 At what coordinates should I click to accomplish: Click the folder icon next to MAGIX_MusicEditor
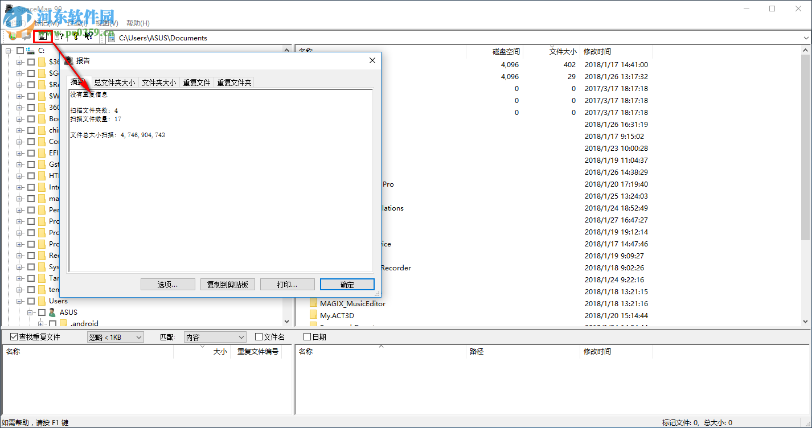click(313, 303)
